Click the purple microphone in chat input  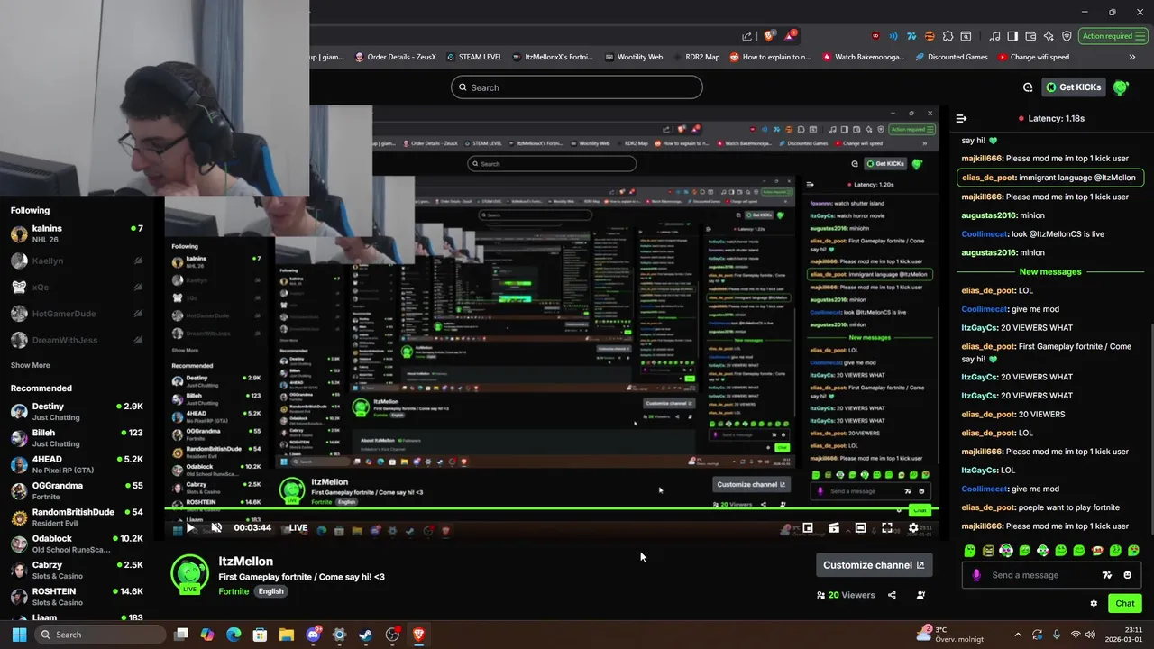point(976,575)
